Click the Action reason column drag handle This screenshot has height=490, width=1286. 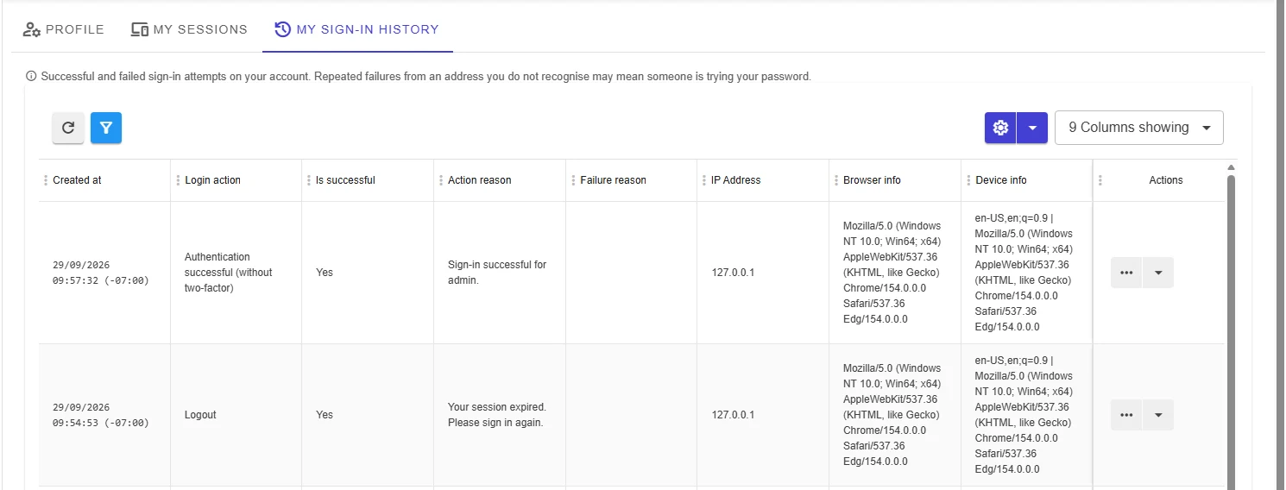click(x=440, y=180)
